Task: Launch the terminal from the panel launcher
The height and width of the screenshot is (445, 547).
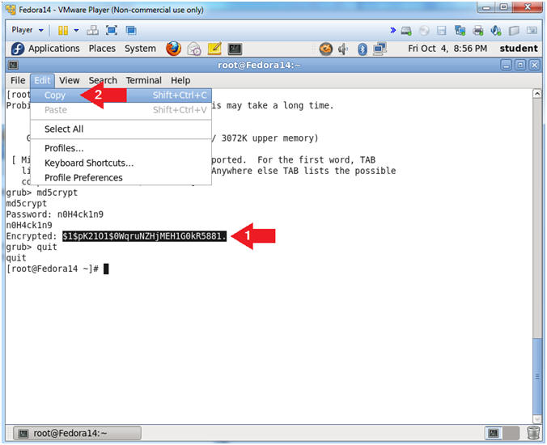Action: point(235,49)
